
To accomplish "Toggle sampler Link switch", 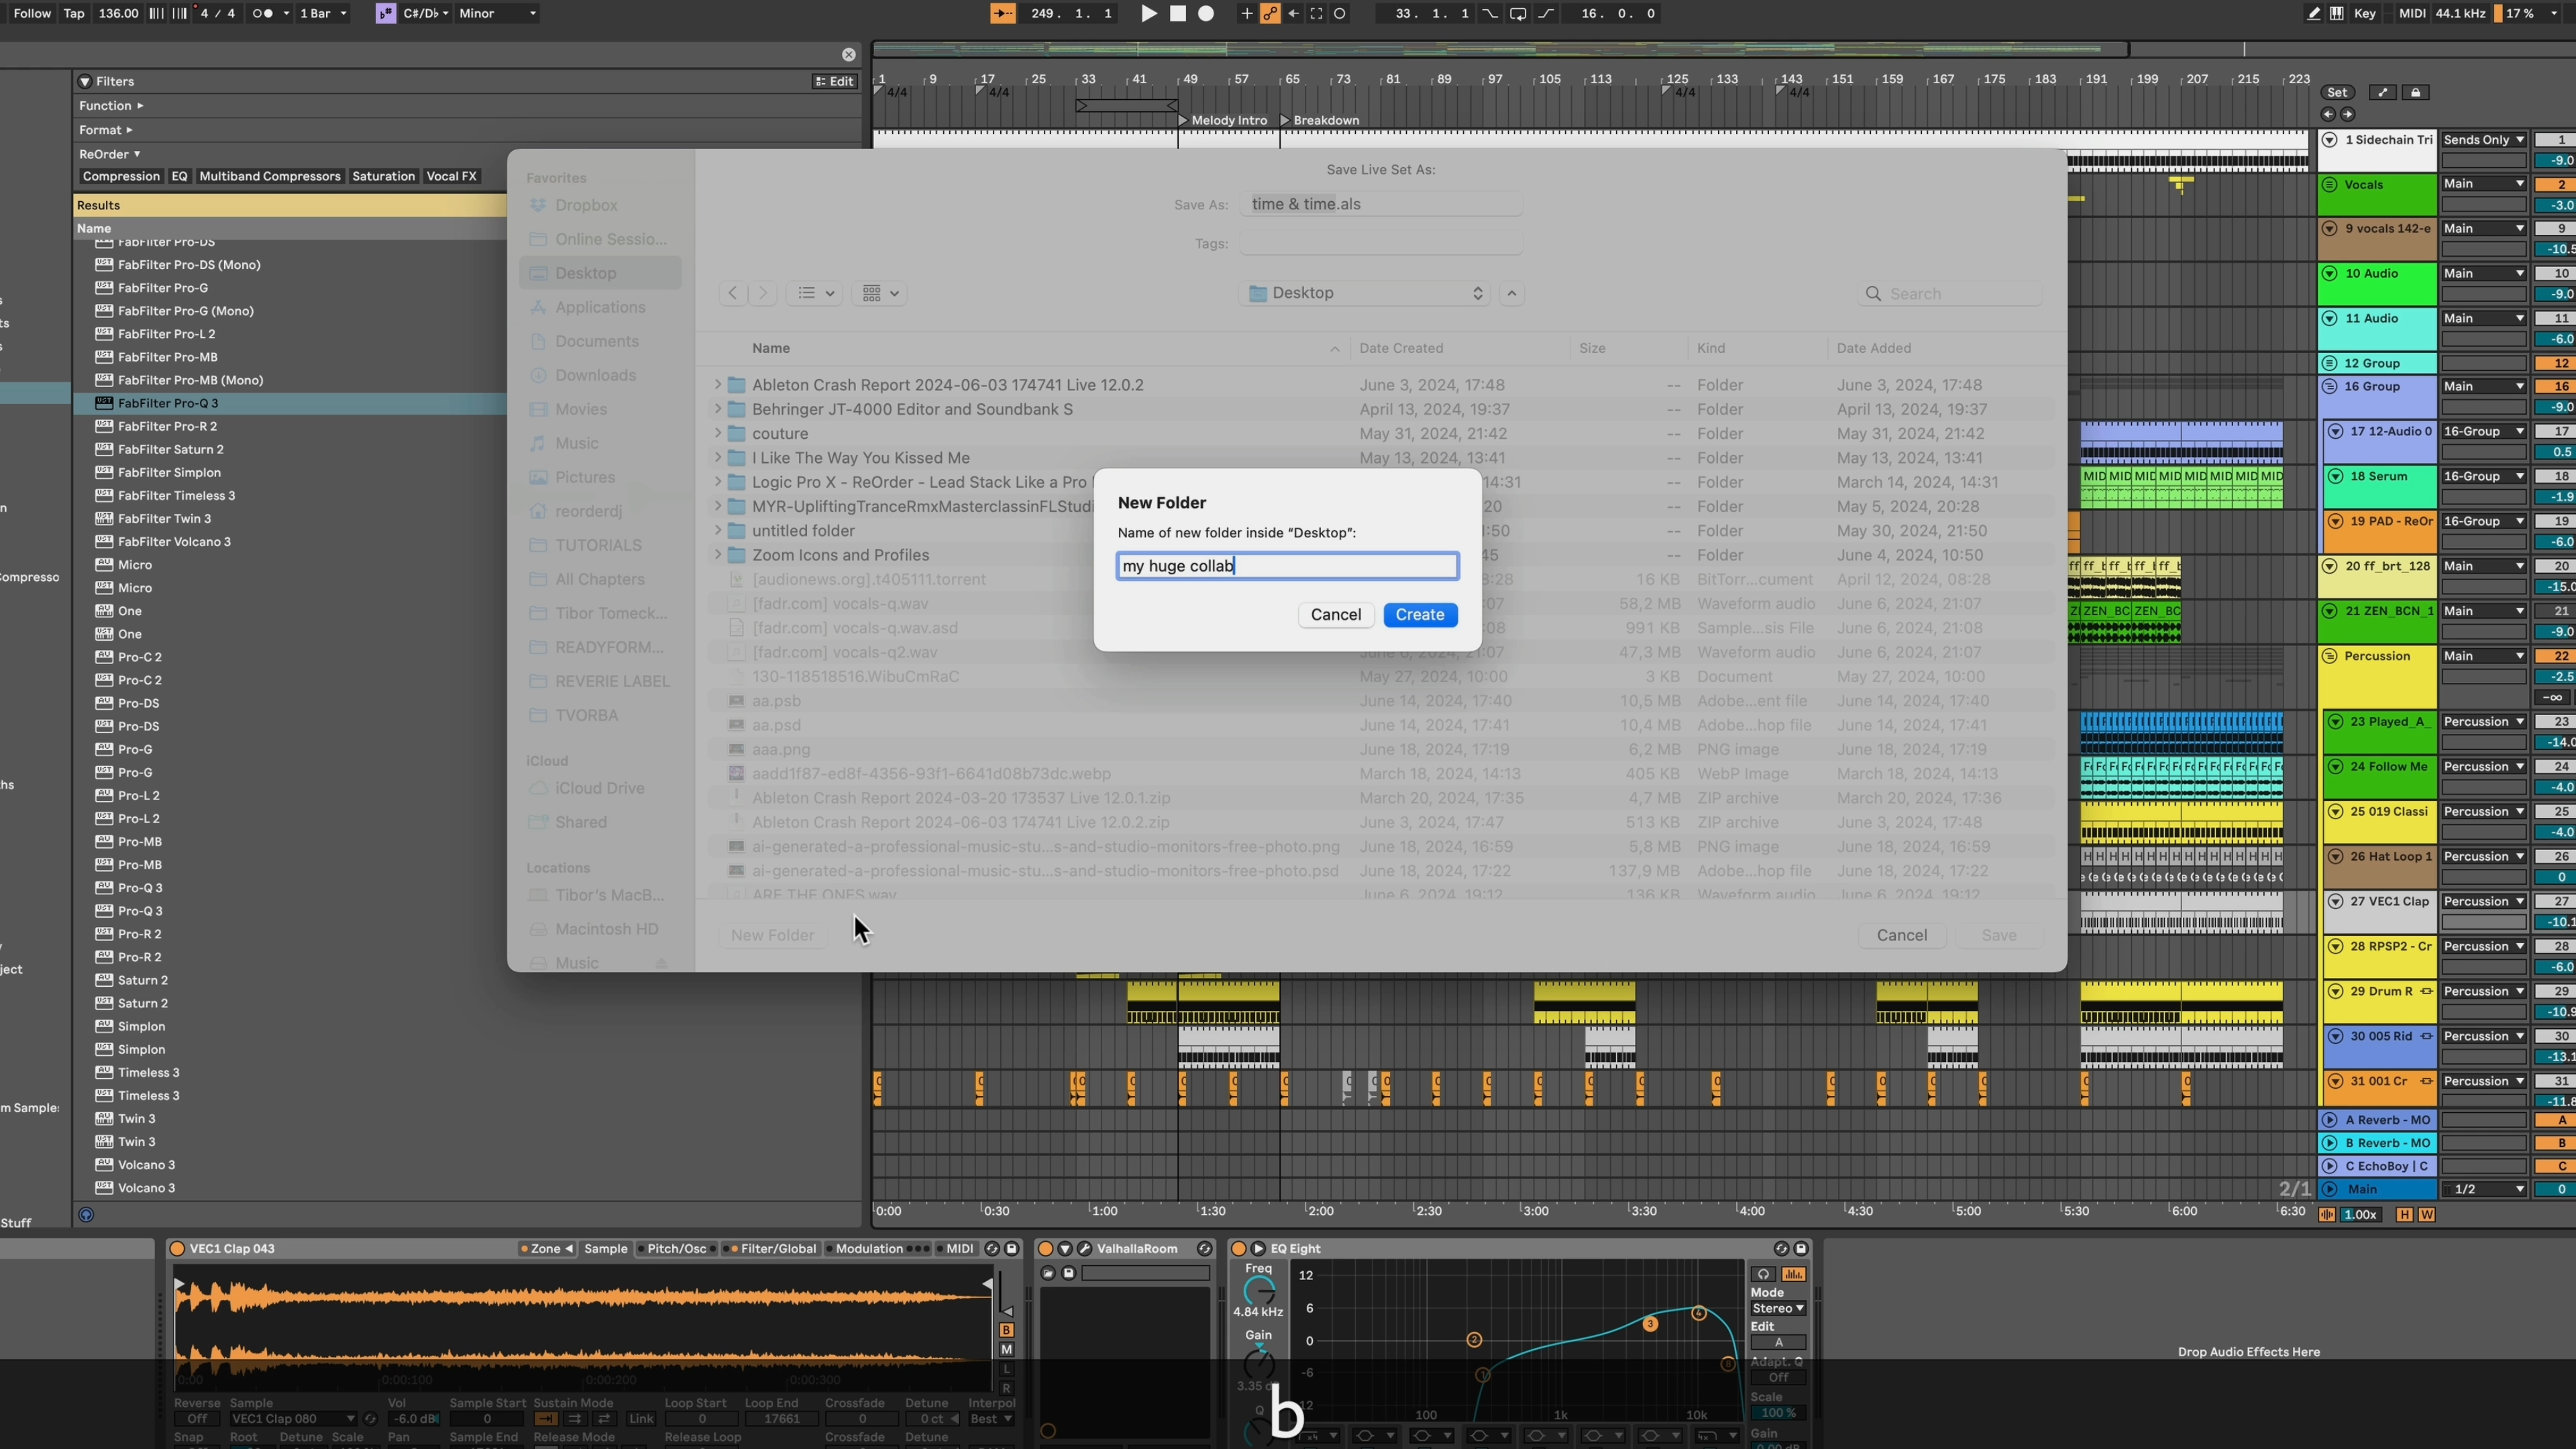I will pyautogui.click(x=641, y=1419).
